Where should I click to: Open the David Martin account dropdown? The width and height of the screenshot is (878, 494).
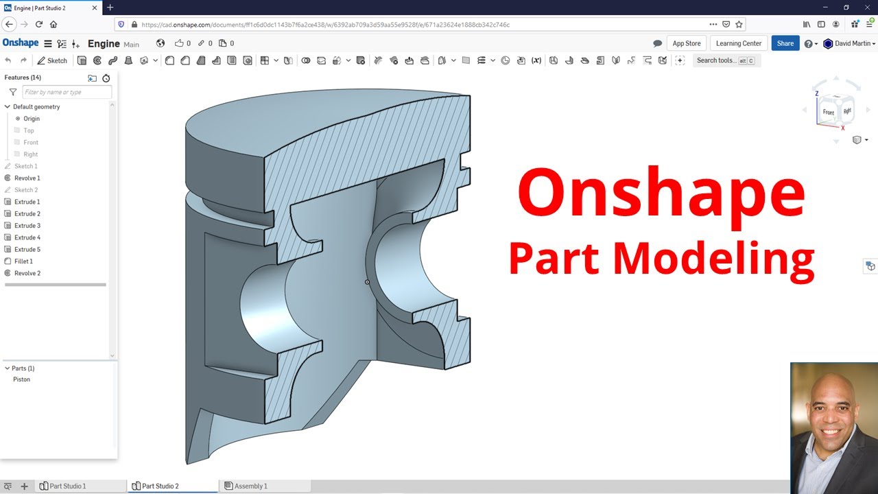[849, 43]
